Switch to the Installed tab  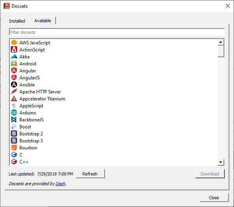pyautogui.click(x=17, y=21)
